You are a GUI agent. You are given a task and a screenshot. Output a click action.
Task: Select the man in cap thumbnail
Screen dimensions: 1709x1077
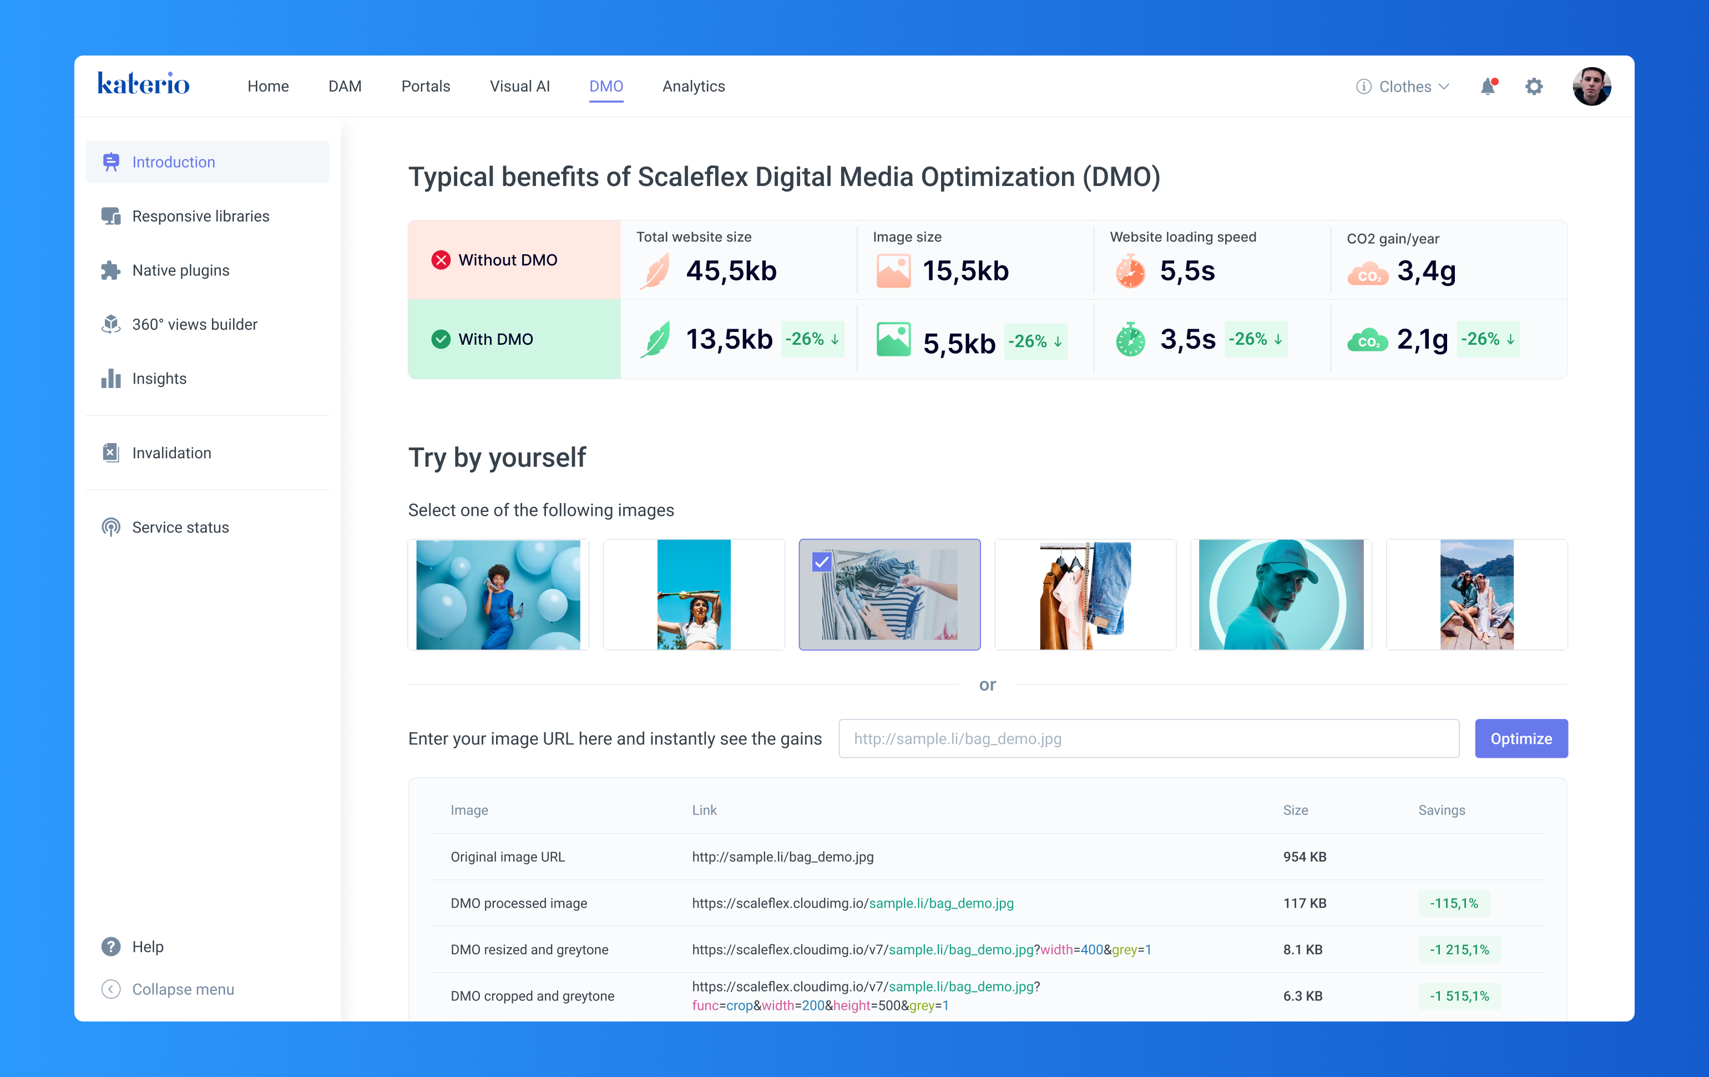pos(1281,594)
